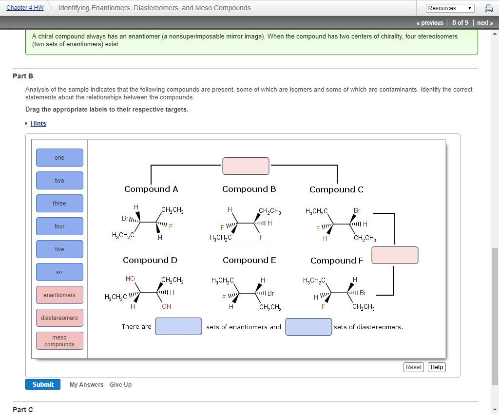Screen dimensions: 499x414
Task: Select the 'diastereomers' label tile
Action: click(x=59, y=318)
